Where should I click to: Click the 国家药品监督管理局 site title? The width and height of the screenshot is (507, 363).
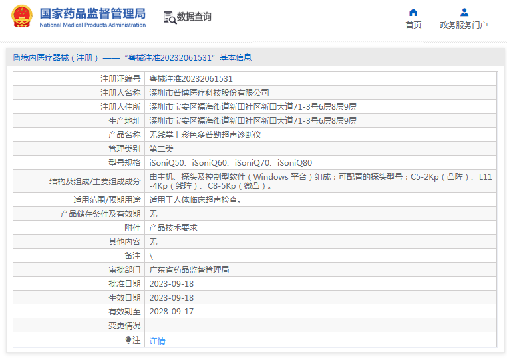(x=92, y=13)
